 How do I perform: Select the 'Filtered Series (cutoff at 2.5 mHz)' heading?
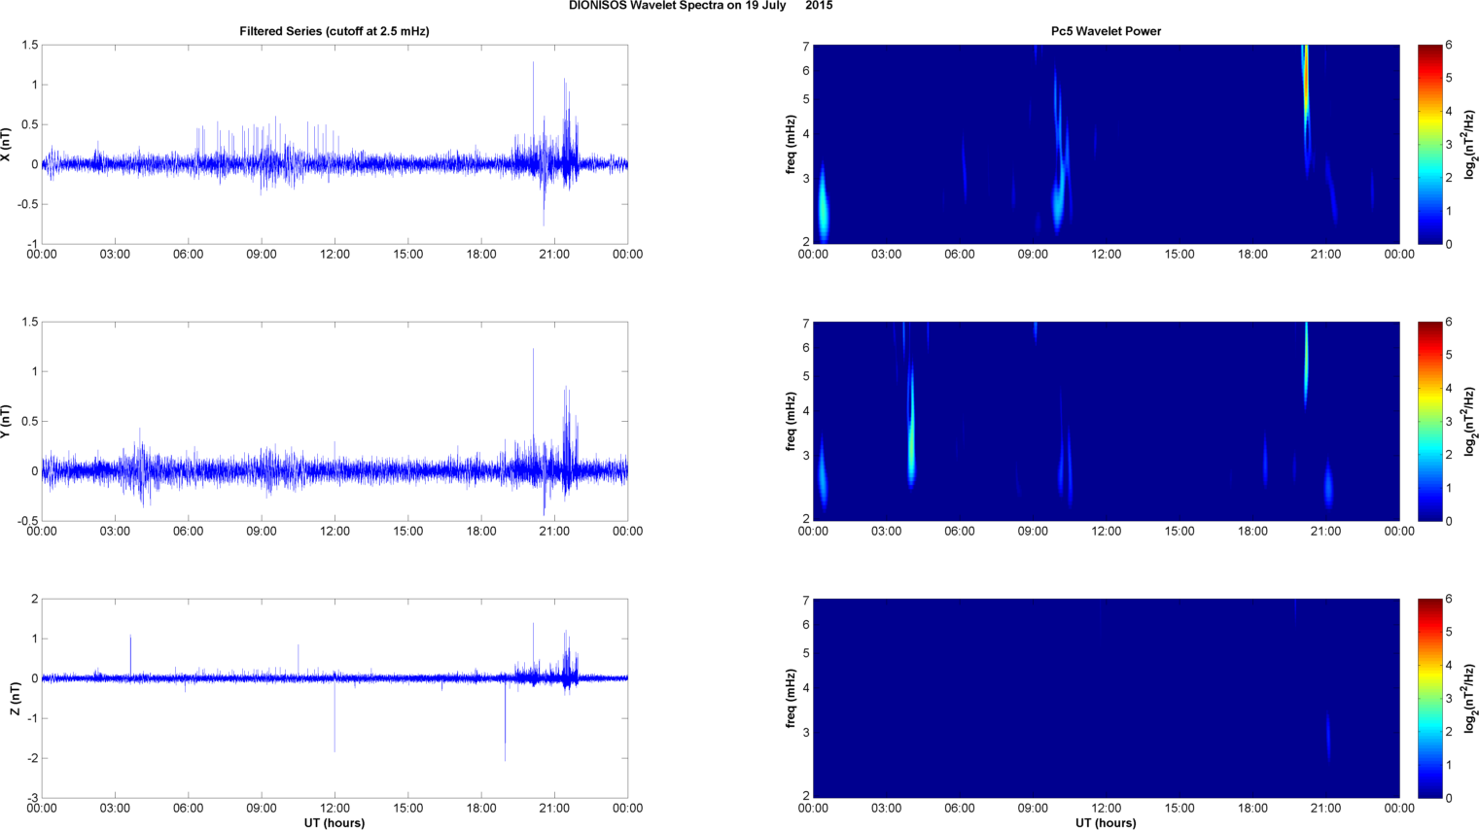[x=335, y=31]
